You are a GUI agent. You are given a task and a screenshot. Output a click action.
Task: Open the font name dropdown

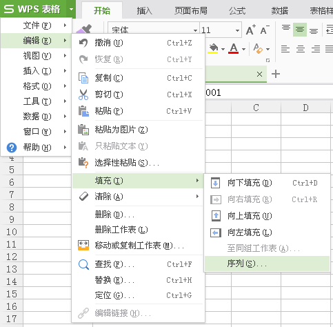tap(195, 30)
